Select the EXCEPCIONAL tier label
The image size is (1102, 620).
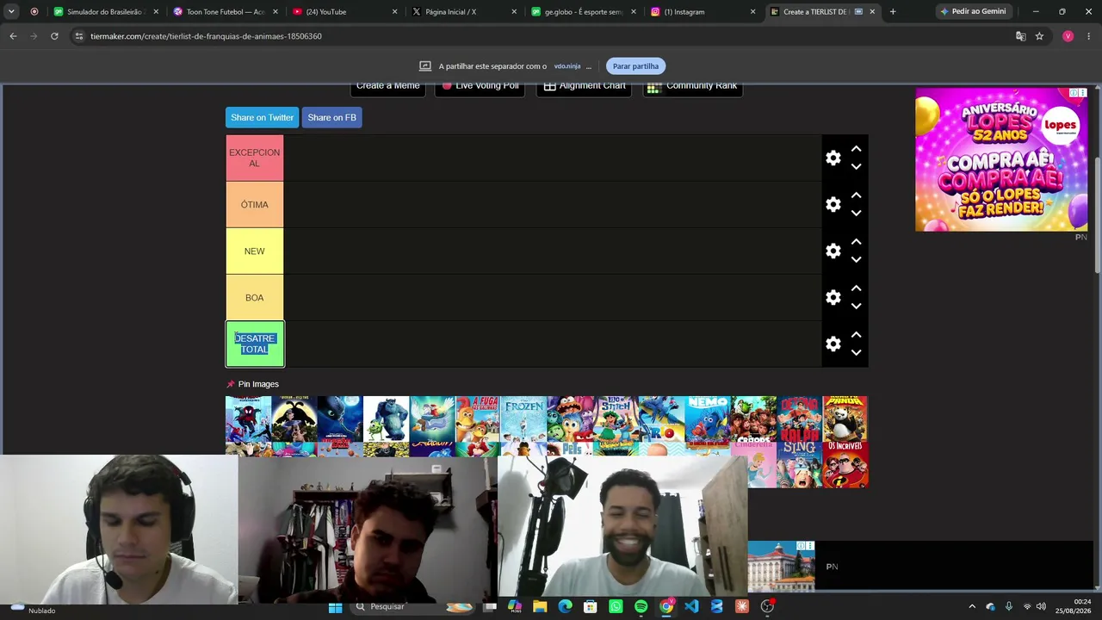click(x=254, y=158)
